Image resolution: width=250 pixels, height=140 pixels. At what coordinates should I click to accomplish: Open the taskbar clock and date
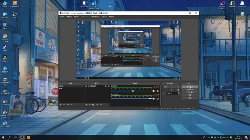pos(238,137)
